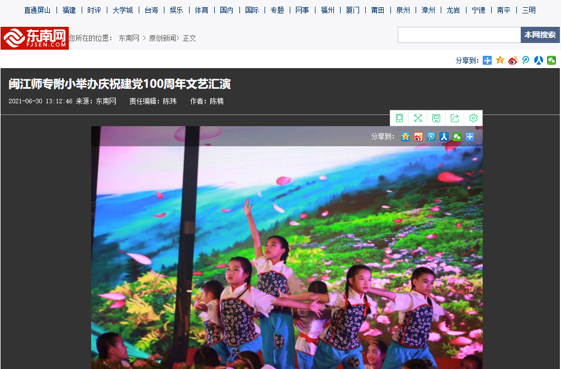Select the 泉州 city link
This screenshot has height=369, width=561.
(x=403, y=11)
